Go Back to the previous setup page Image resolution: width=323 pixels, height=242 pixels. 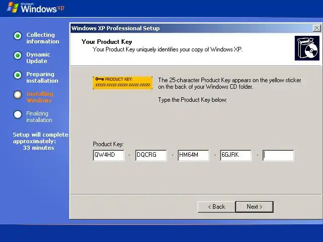click(217, 207)
